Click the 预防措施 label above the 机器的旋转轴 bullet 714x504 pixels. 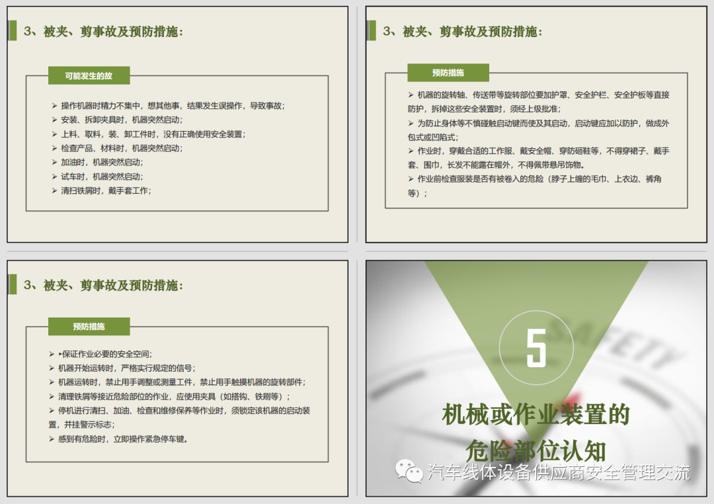[x=448, y=73]
